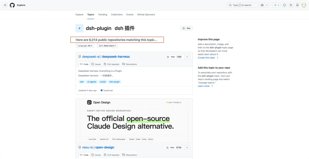This screenshot has height=159, width=309.
Task: Open open-design Discussions tab
Action: click(130, 155)
